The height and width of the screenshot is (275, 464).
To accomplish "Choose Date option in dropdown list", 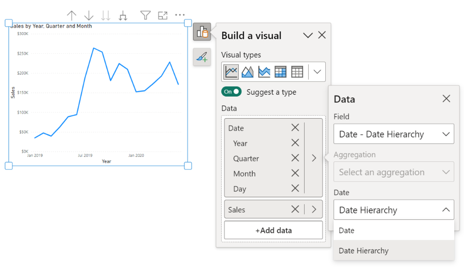I will click(x=394, y=230).
